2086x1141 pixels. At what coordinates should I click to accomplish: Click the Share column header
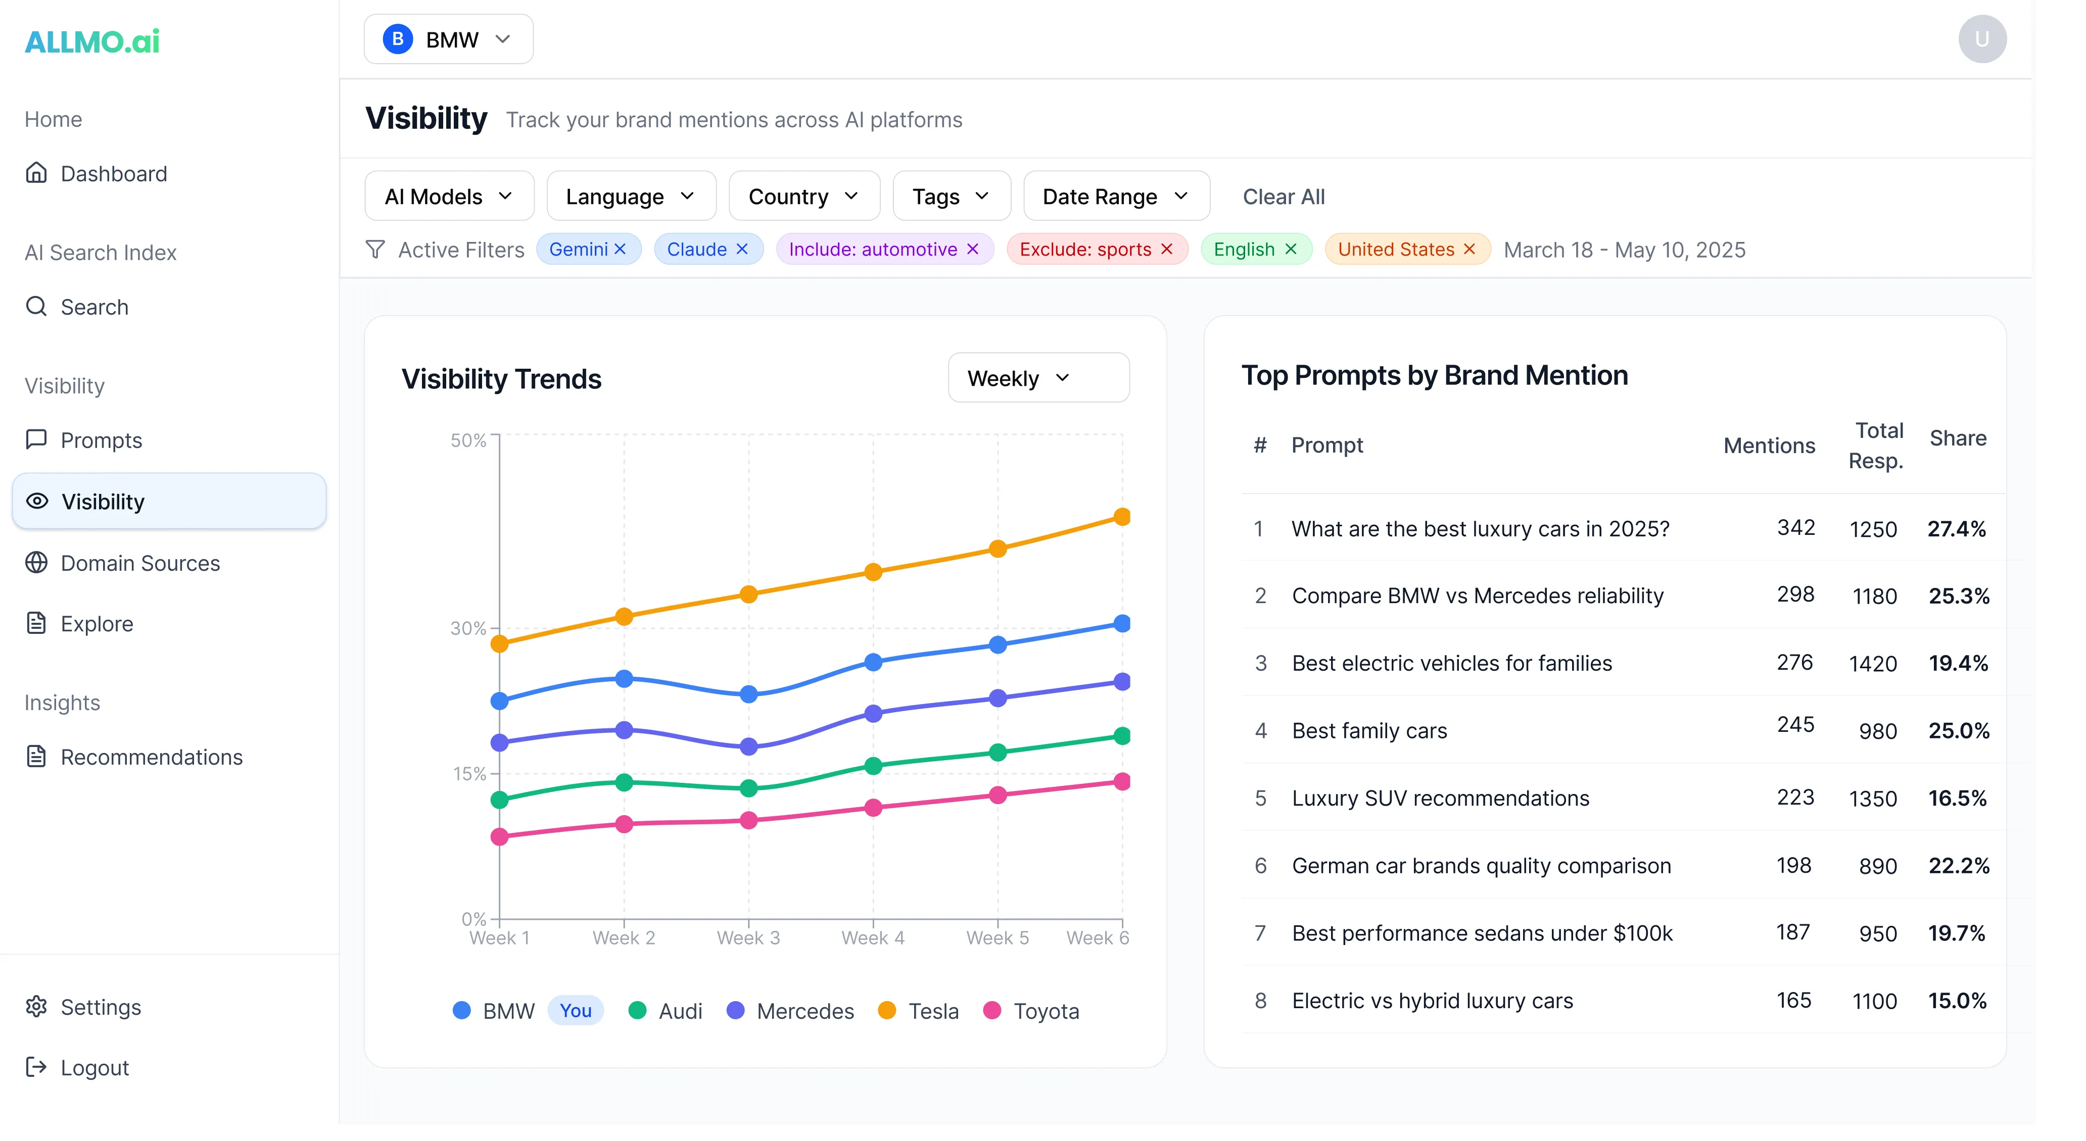[1957, 438]
